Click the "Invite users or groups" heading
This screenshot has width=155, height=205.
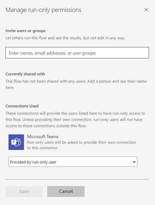click(x=25, y=31)
